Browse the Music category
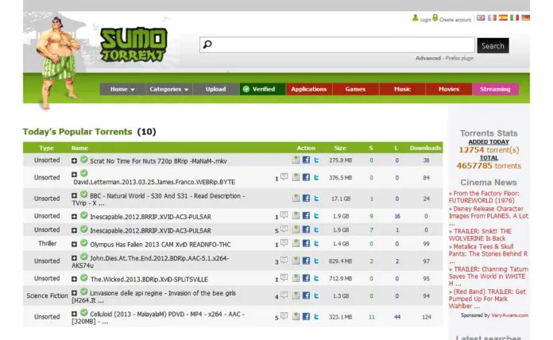 (402, 89)
